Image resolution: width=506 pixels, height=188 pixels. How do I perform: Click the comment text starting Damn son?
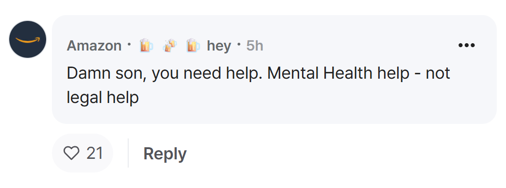[x=258, y=85]
